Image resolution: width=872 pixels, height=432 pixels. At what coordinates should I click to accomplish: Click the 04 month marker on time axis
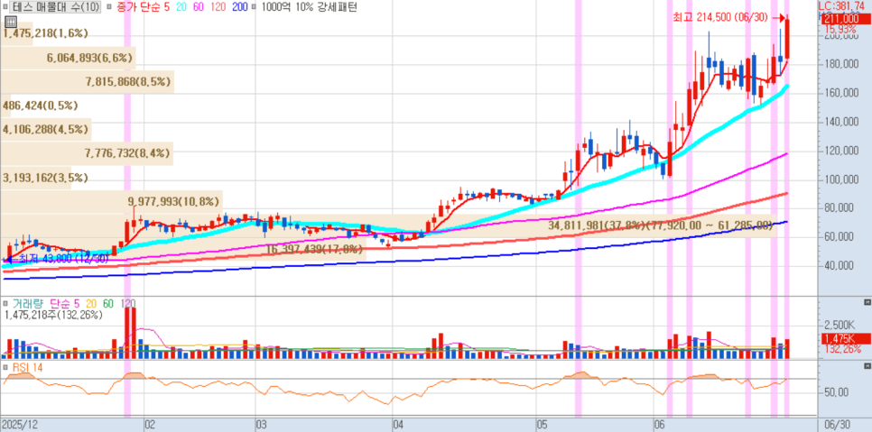397,425
